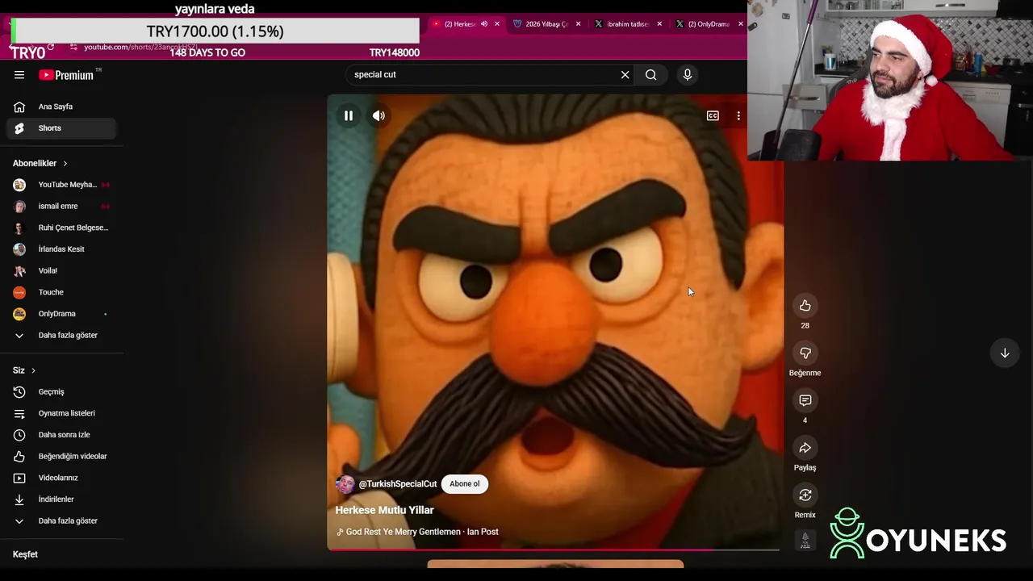Open ismail emre subscription channel
Viewport: 1033px width, 581px height.
click(x=61, y=207)
